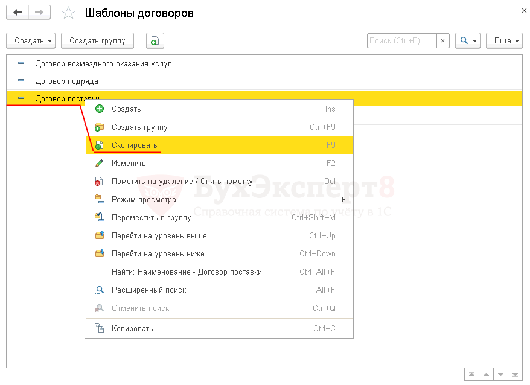Image resolution: width=530 pixels, height=385 pixels.
Task: Open the Создать dropdown button
Action: tap(31, 41)
